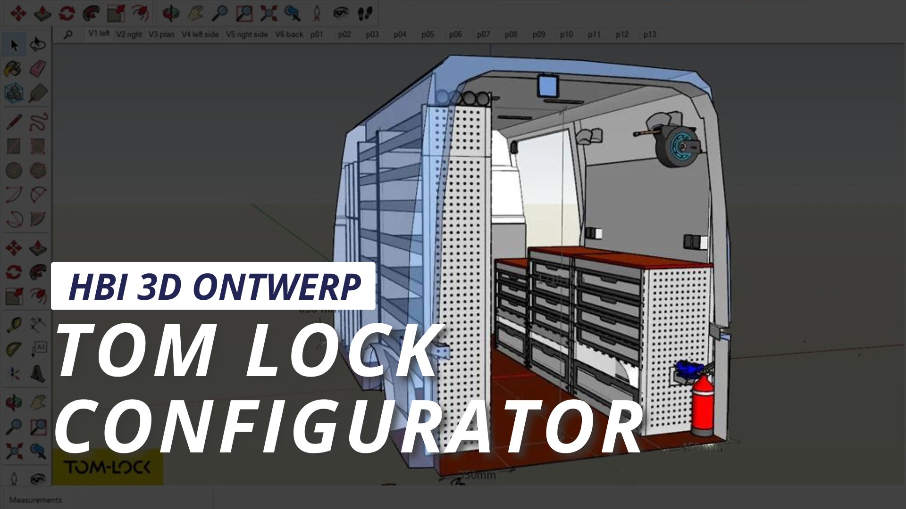Select the Circle tool
The width and height of the screenshot is (906, 509).
(14, 171)
